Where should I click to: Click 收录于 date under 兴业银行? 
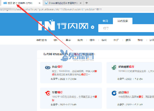pos(64,79)
